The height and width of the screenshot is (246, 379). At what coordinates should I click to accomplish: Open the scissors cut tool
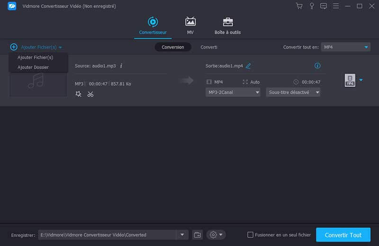point(90,94)
